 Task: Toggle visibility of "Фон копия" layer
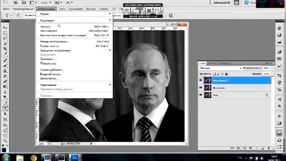[201, 88]
